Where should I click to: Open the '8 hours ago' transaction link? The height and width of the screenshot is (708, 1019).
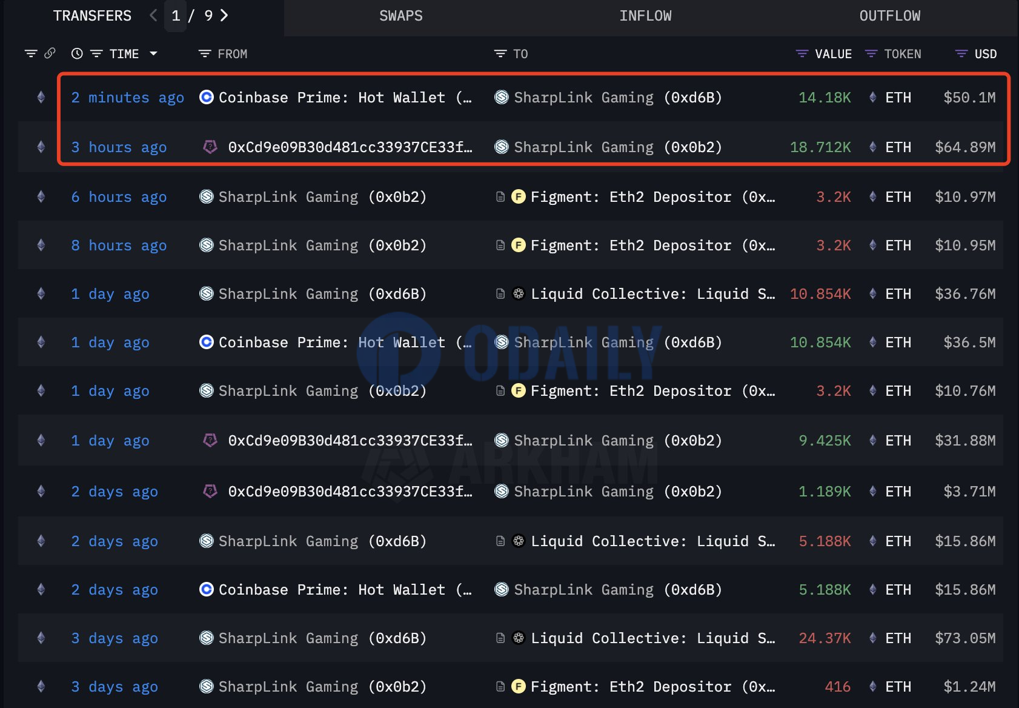[119, 245]
